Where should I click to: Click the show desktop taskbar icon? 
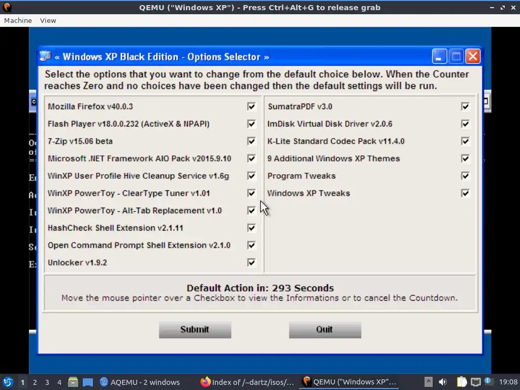click(x=88, y=382)
